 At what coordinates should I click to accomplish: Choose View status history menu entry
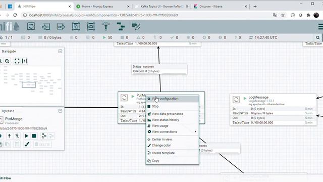[x=173, y=120]
